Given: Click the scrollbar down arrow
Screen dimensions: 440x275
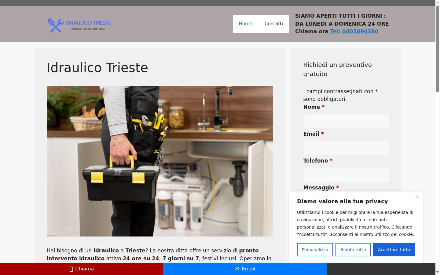Looking at the screenshot, I should click(x=438, y=272).
